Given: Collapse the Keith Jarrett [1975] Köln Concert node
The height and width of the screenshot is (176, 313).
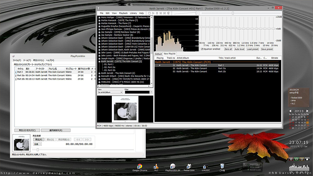Looking at the screenshot, I should 99,61.
